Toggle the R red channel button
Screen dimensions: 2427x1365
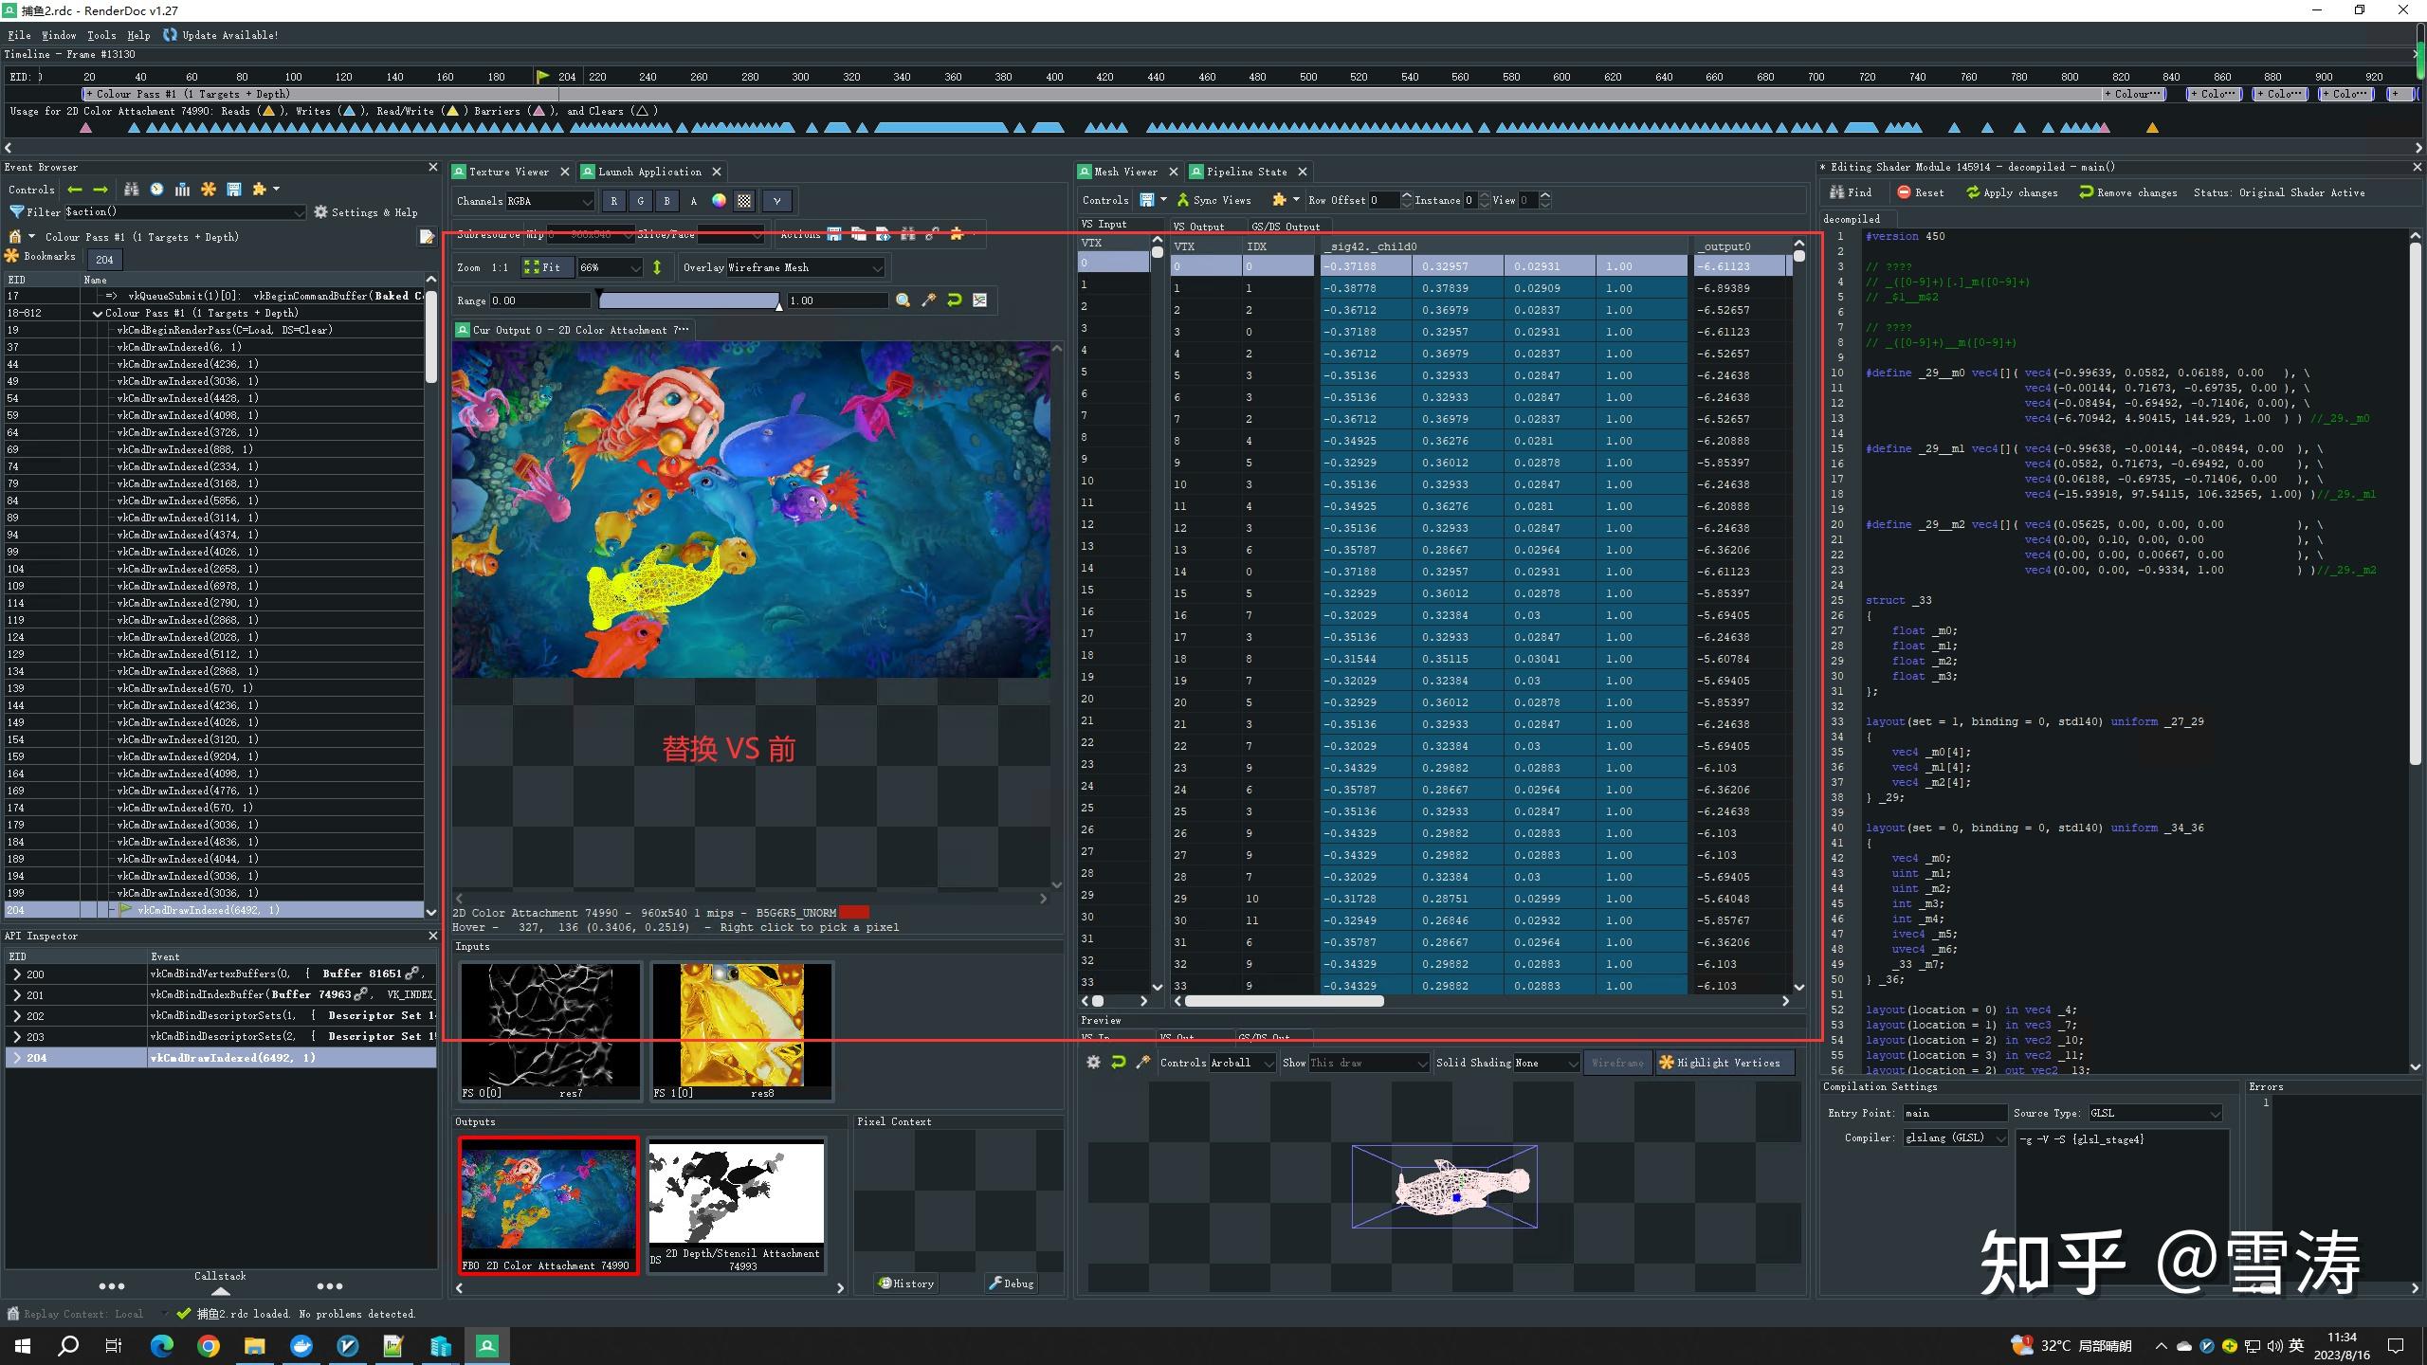613,201
